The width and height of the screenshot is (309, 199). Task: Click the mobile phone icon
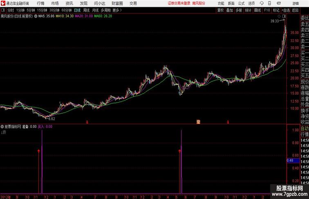[x=269, y=3]
